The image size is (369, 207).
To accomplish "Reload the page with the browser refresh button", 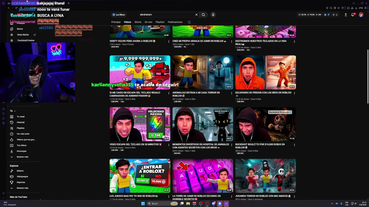I will pyautogui.click(x=16, y=8).
